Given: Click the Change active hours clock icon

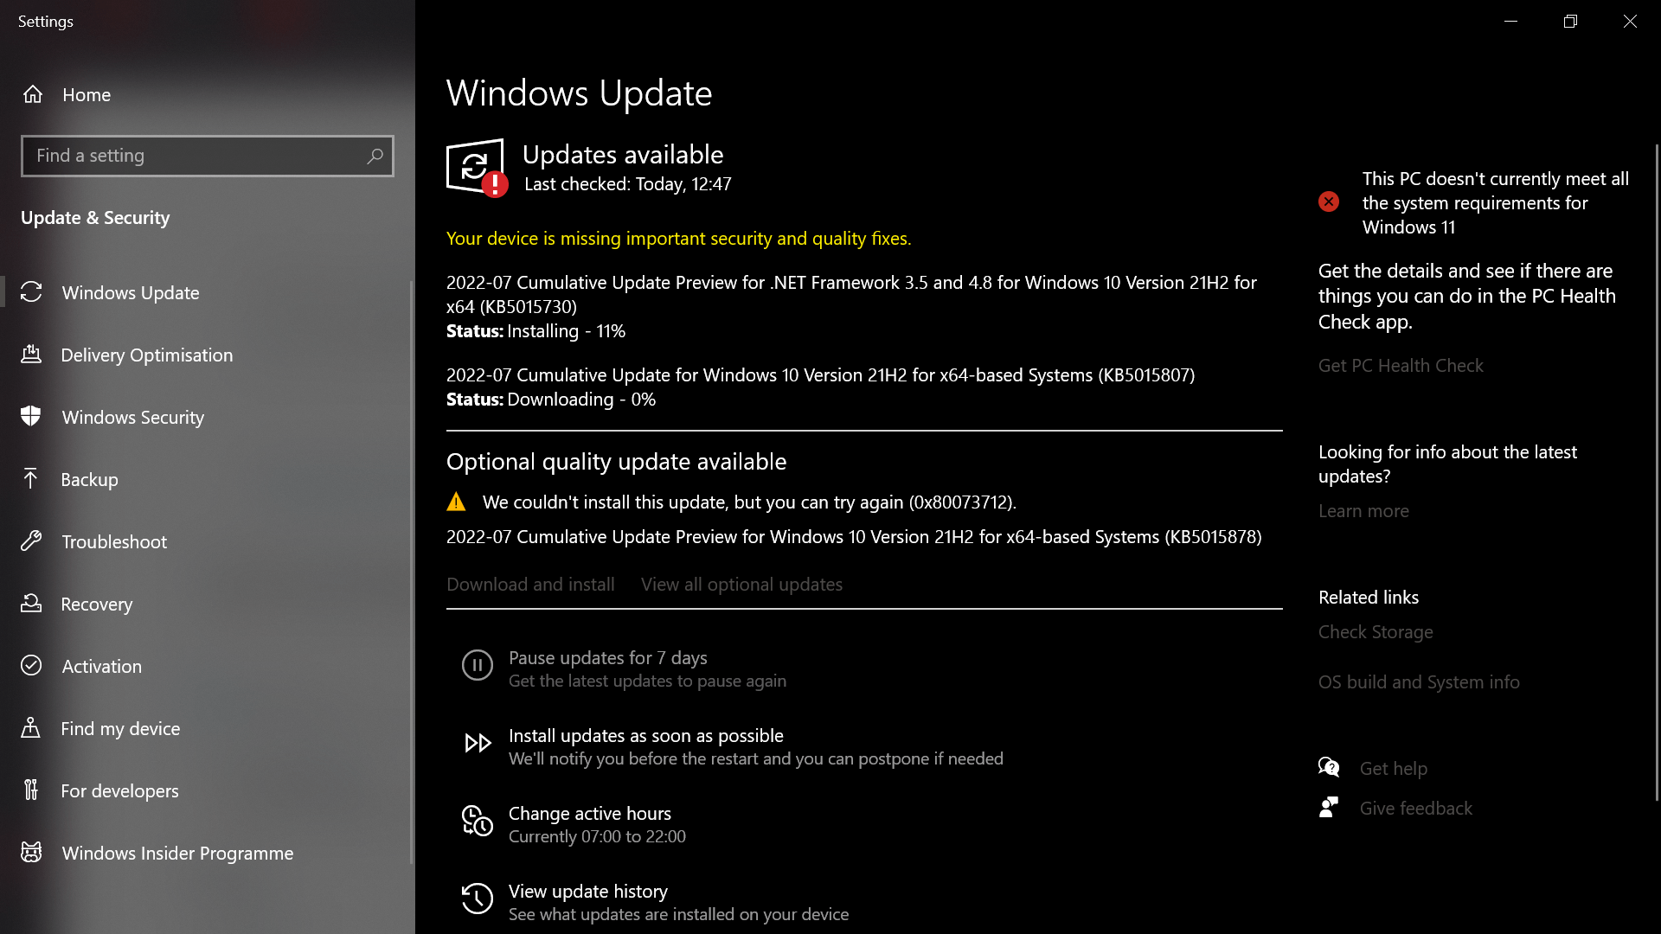Looking at the screenshot, I should click(x=478, y=821).
